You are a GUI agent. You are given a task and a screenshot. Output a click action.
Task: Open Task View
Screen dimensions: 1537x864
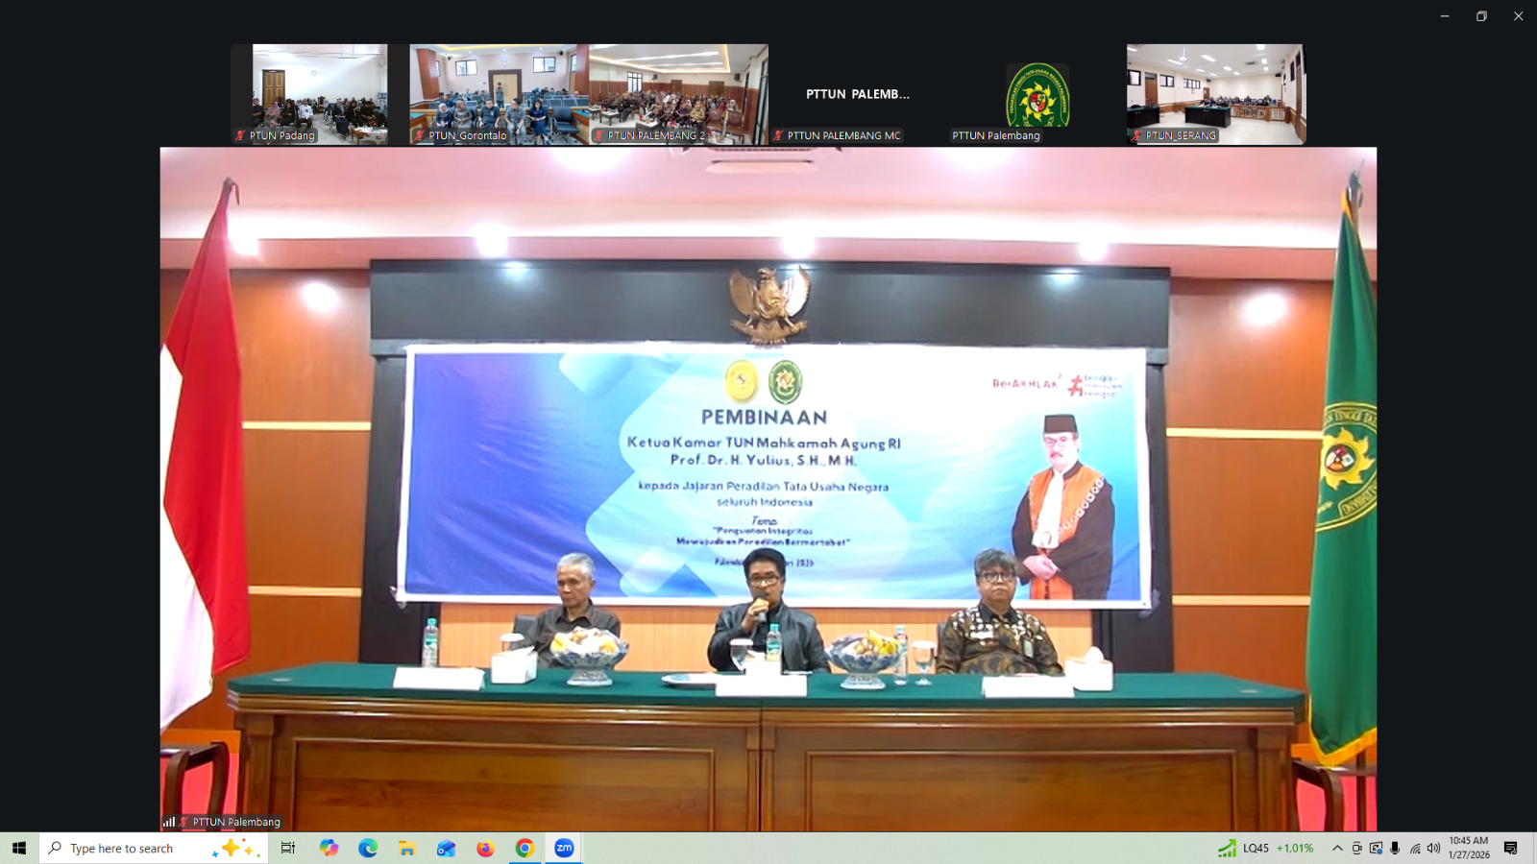[287, 848]
